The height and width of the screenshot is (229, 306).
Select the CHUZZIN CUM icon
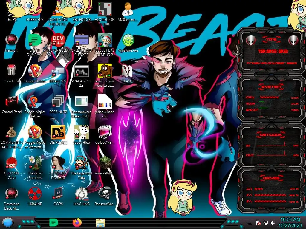point(12,168)
